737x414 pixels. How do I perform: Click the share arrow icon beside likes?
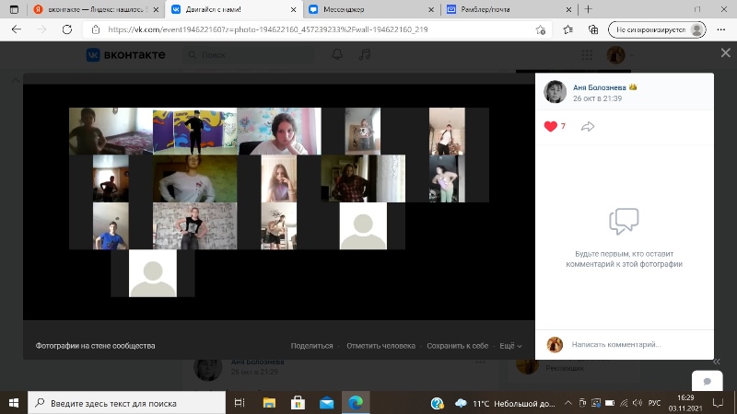point(588,126)
